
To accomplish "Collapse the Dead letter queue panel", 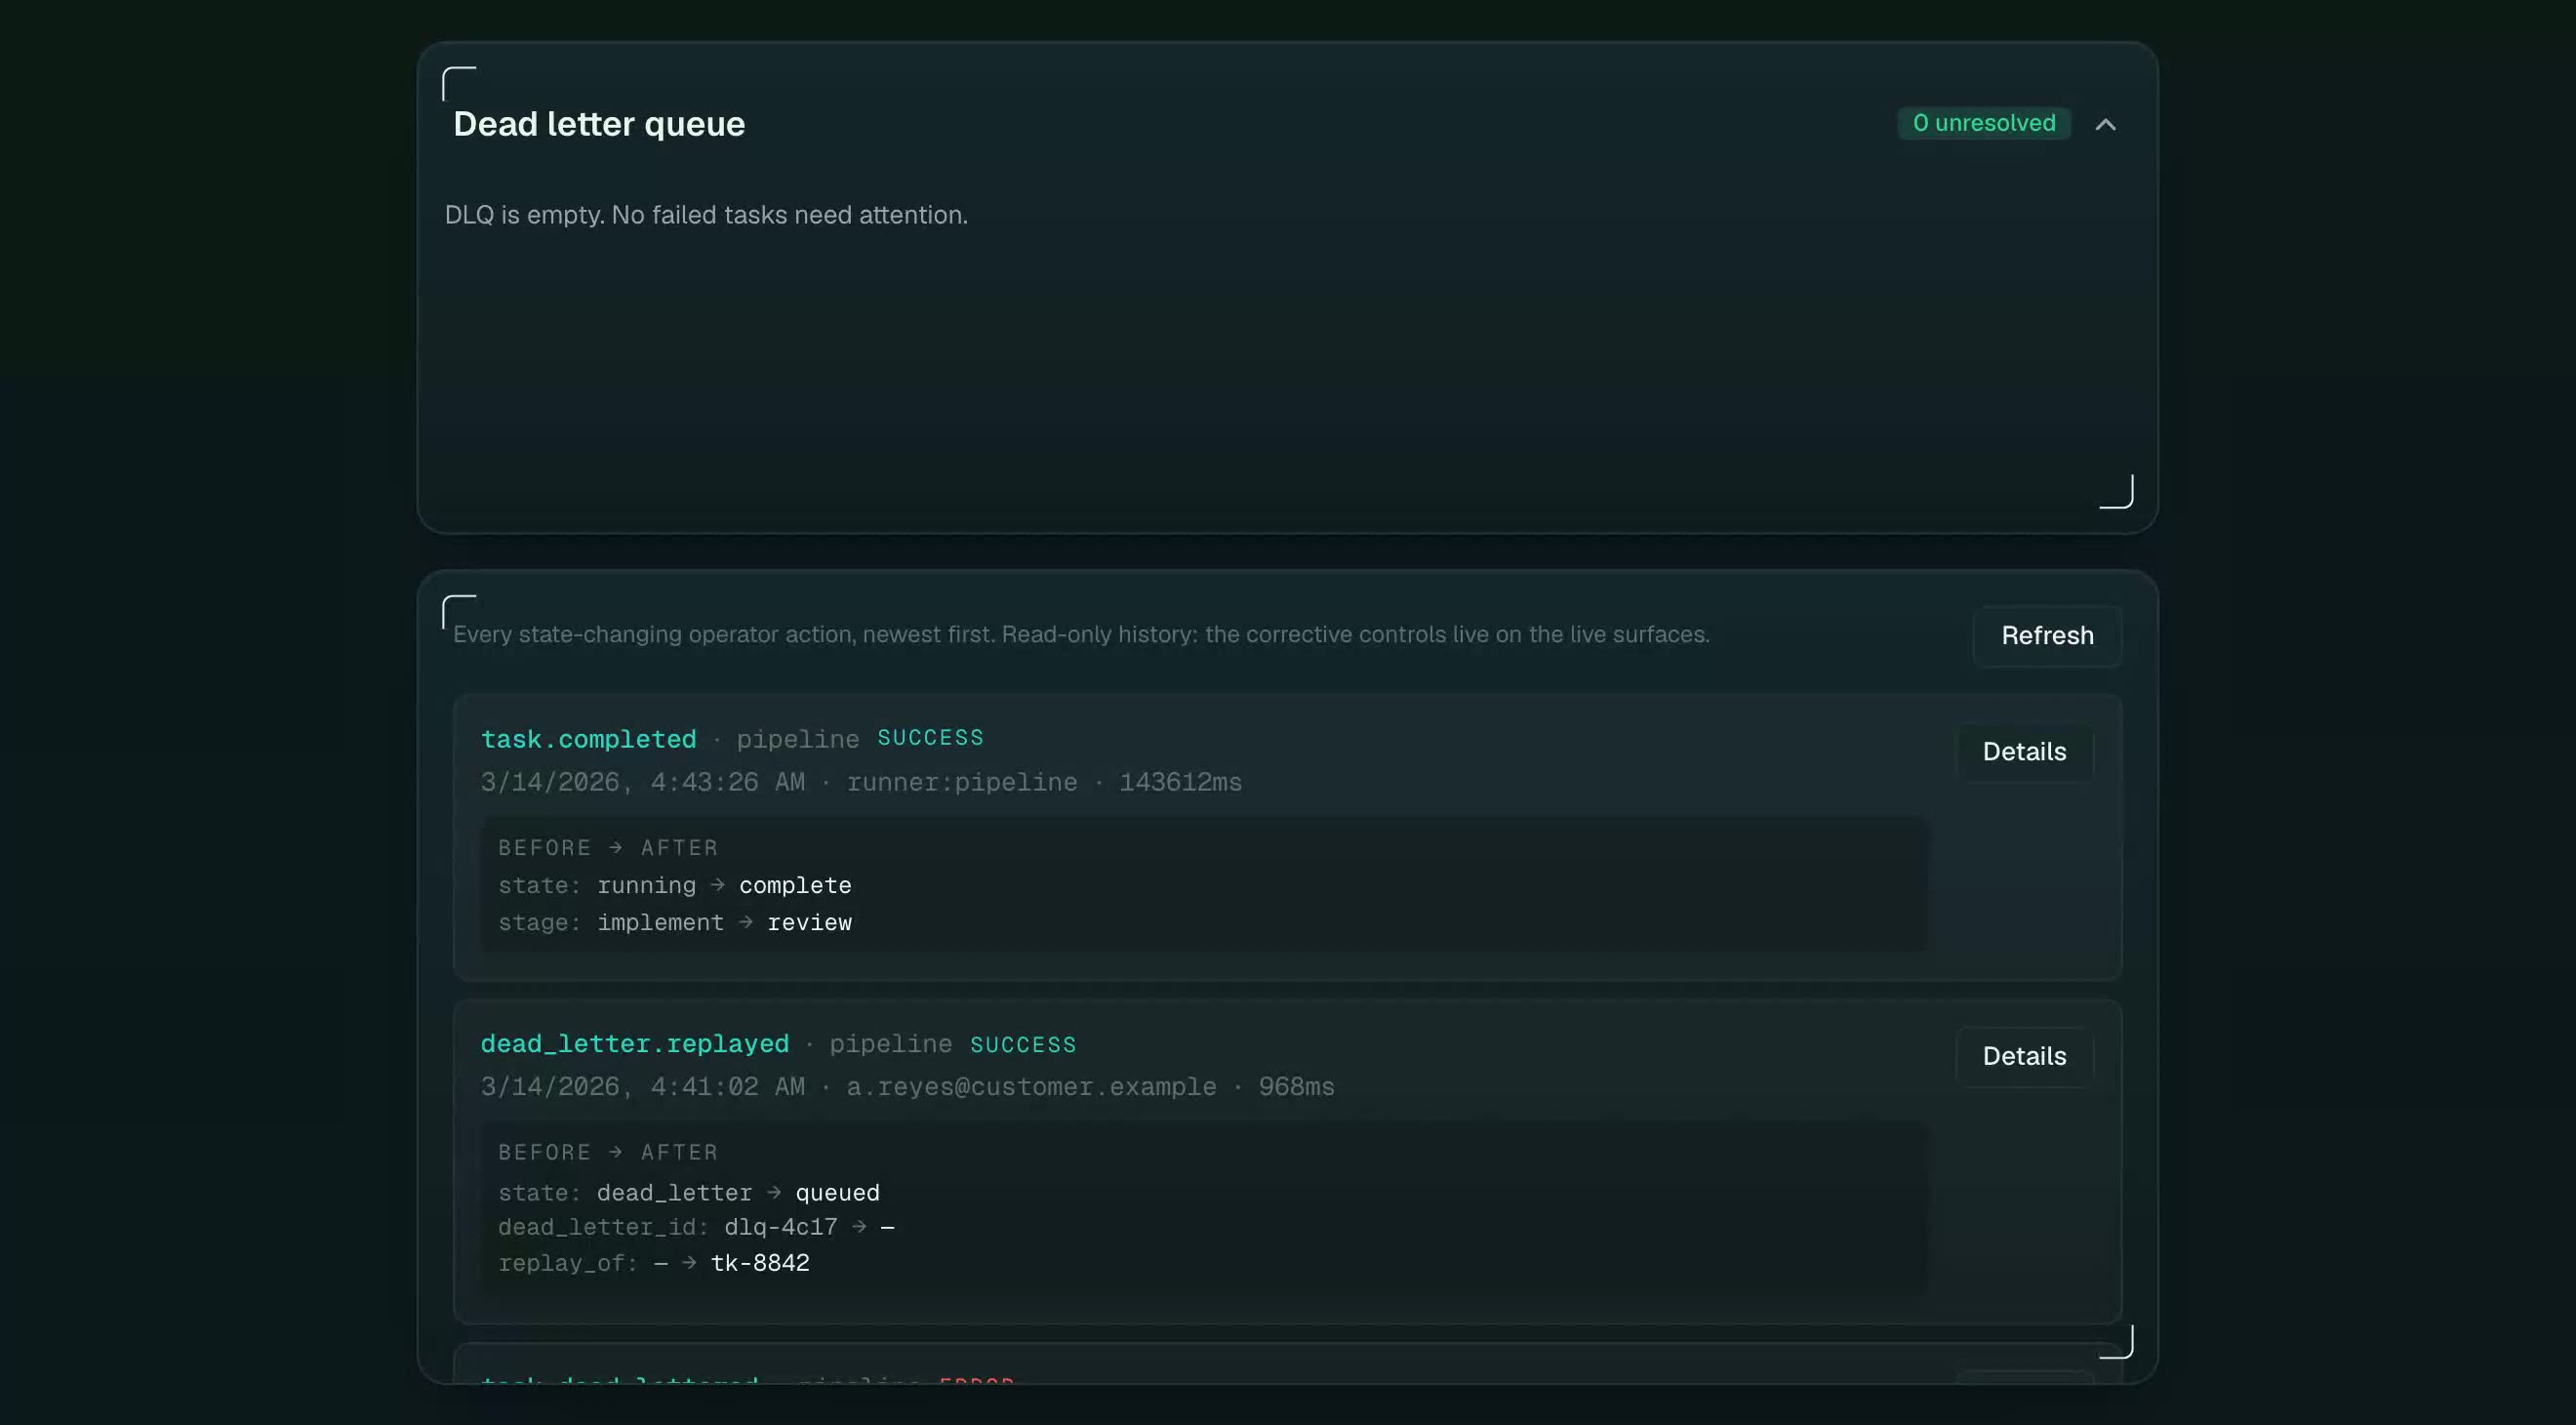I will click(2105, 124).
